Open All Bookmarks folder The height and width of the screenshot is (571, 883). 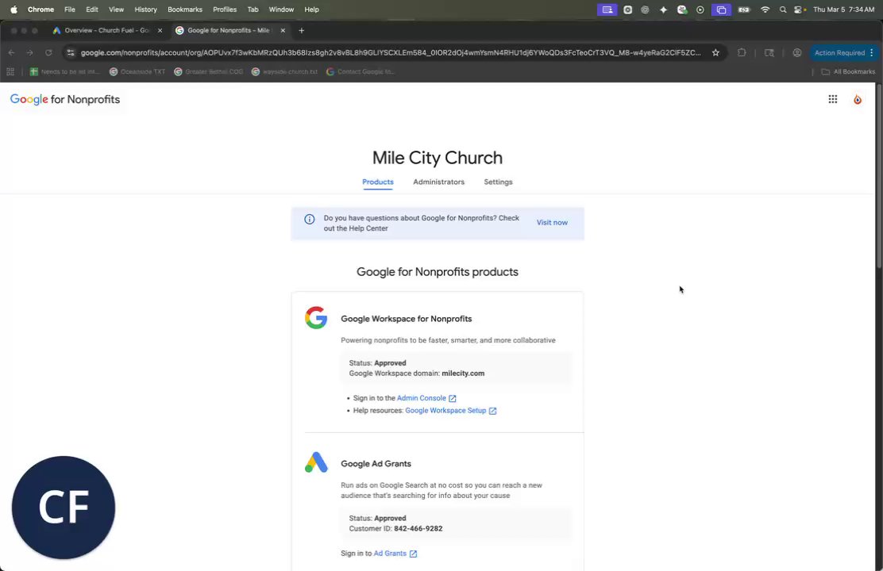tap(848, 71)
